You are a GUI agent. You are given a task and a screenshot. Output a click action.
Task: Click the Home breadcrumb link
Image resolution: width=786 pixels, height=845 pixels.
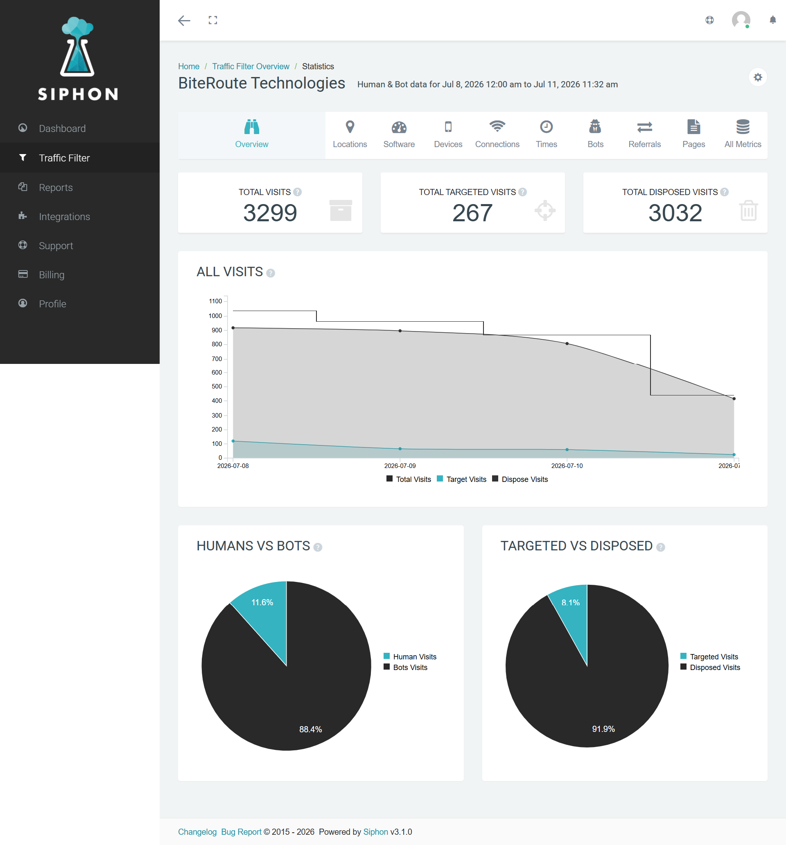pos(189,66)
